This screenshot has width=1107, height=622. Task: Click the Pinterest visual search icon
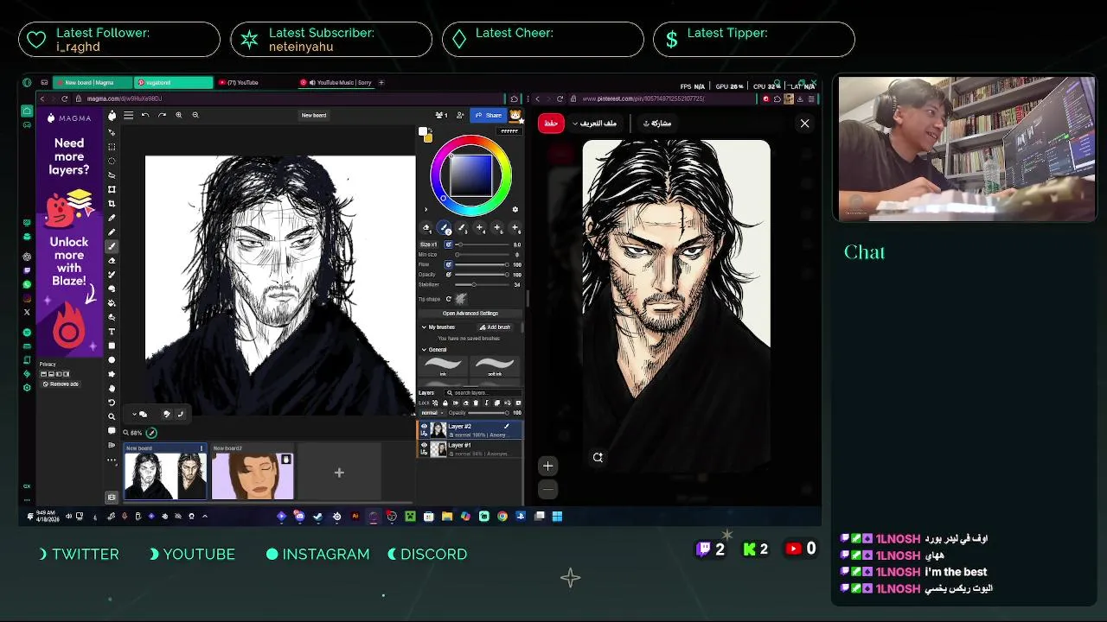coord(598,457)
